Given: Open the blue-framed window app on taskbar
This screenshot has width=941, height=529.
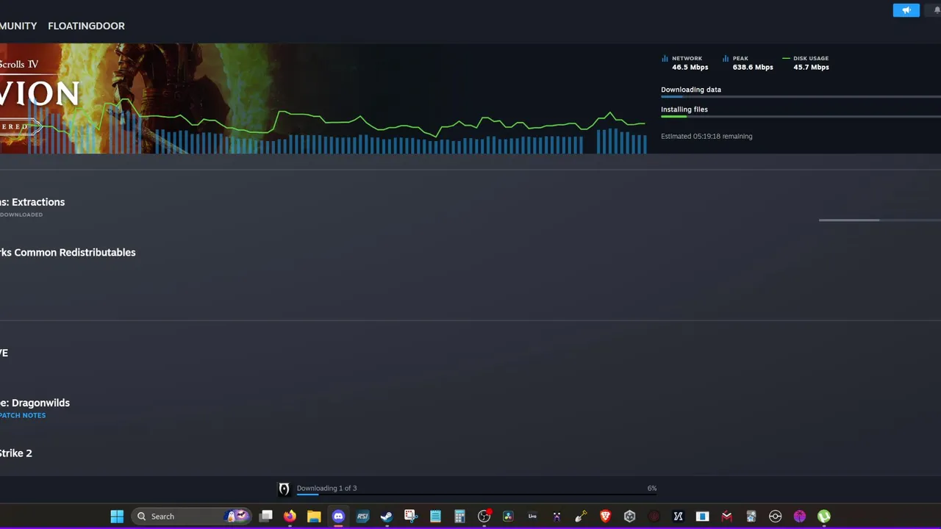Looking at the screenshot, I should coord(702,517).
